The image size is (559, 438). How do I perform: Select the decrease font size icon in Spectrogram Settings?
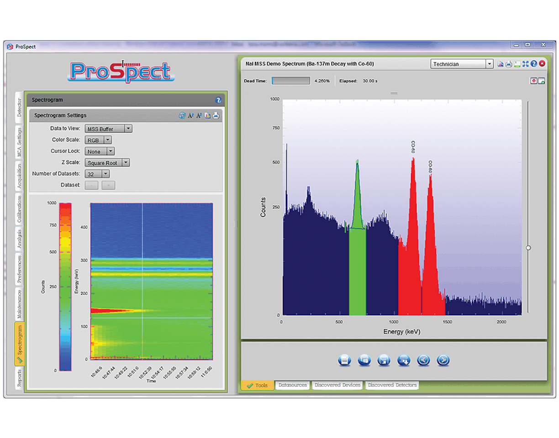199,115
